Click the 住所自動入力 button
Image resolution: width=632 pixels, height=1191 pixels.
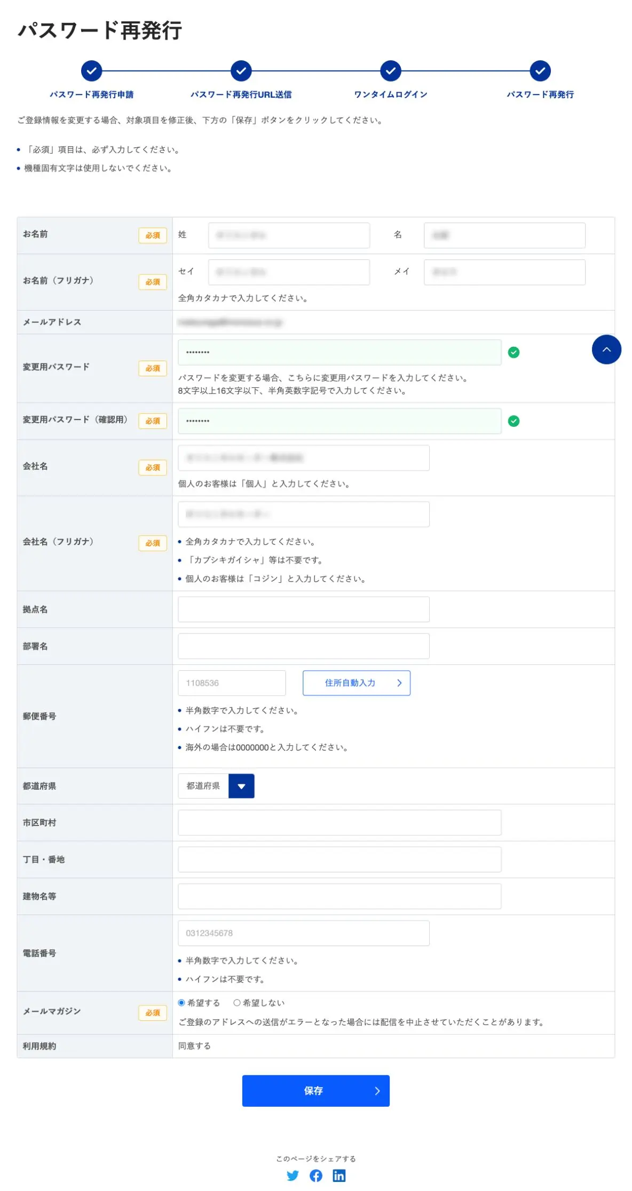[357, 683]
